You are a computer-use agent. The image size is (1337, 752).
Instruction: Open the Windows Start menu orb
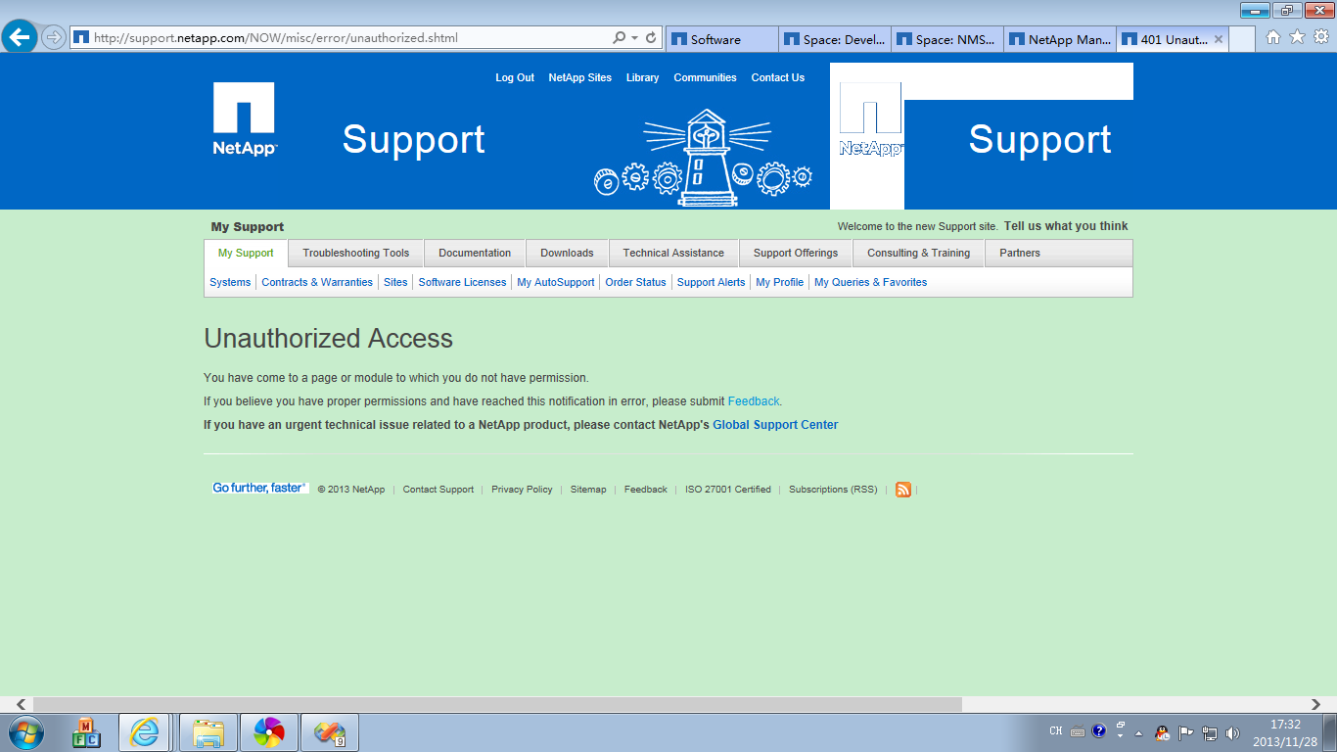tap(25, 732)
